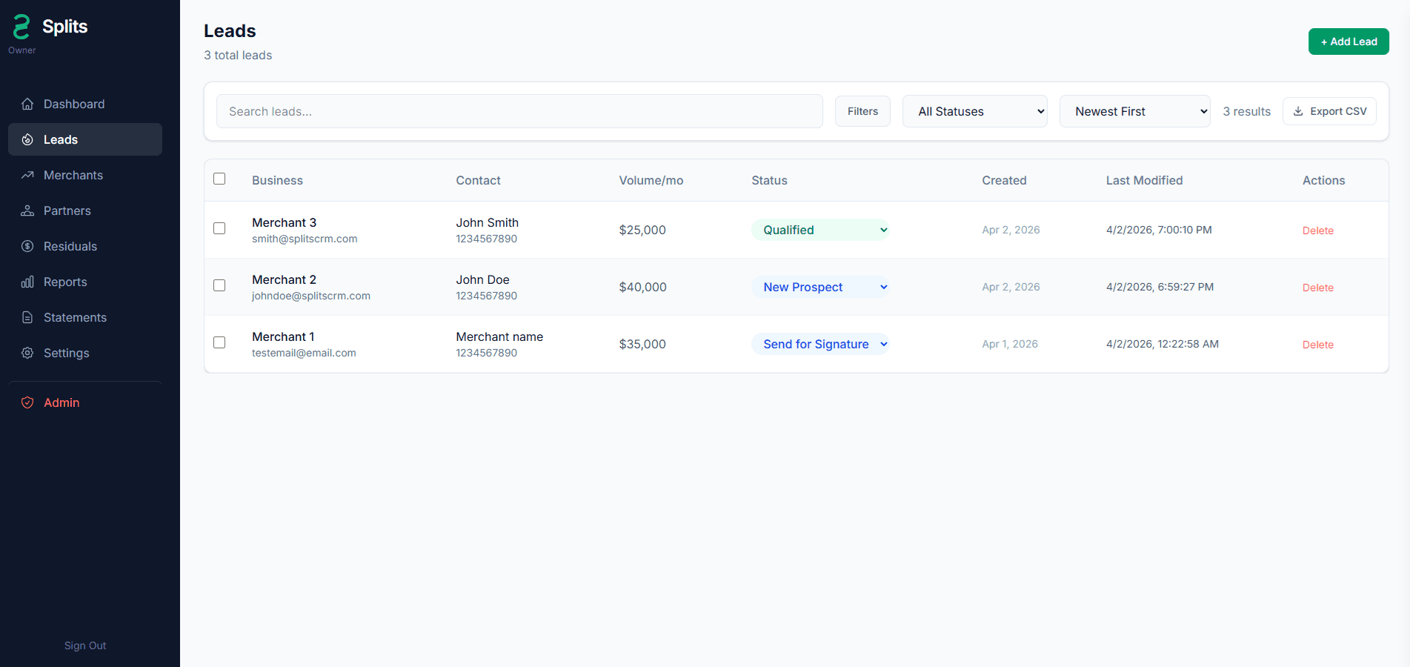
Task: Click the Settings gear icon
Action: tap(27, 353)
